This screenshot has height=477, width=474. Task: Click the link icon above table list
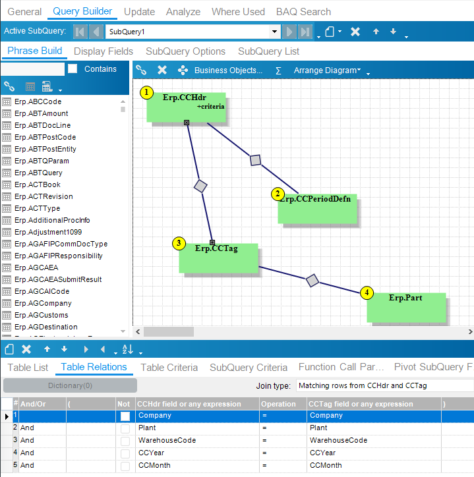[x=9, y=87]
